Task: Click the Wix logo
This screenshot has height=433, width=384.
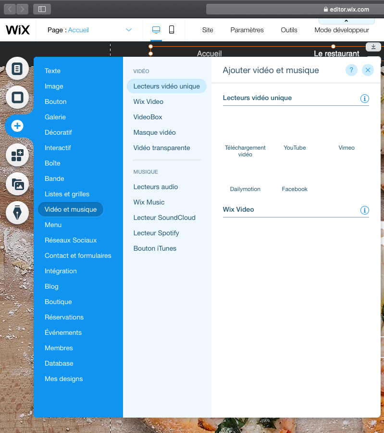Action: click(x=18, y=30)
